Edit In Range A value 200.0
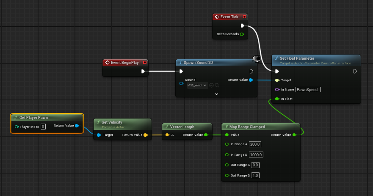This screenshot has width=373, height=196. [255, 144]
